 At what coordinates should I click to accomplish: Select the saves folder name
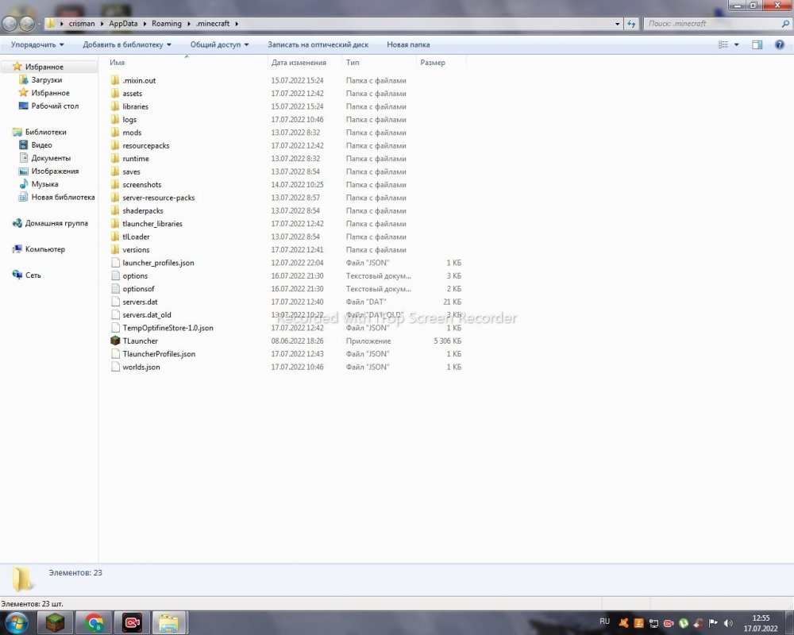point(131,171)
